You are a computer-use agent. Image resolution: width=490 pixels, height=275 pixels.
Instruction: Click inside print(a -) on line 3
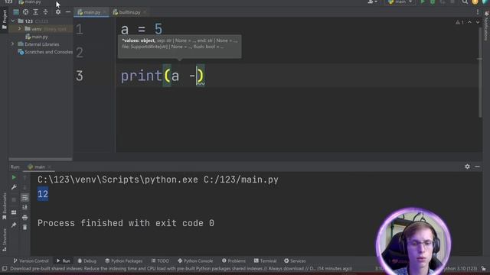(x=162, y=76)
